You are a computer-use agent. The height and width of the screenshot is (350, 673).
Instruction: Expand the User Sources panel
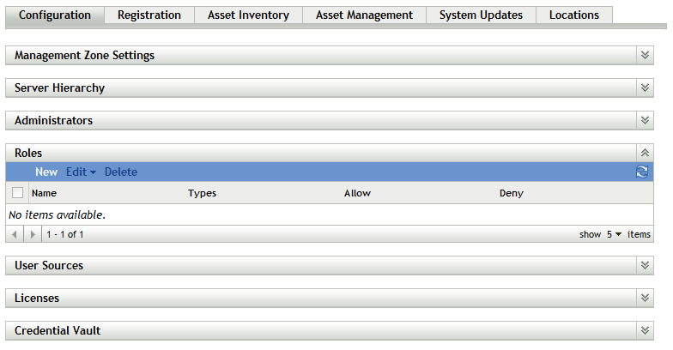[645, 265]
